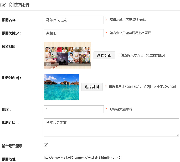
Task: Choose cover via 选择封面 next to beach photo
Action: tap(92, 87)
